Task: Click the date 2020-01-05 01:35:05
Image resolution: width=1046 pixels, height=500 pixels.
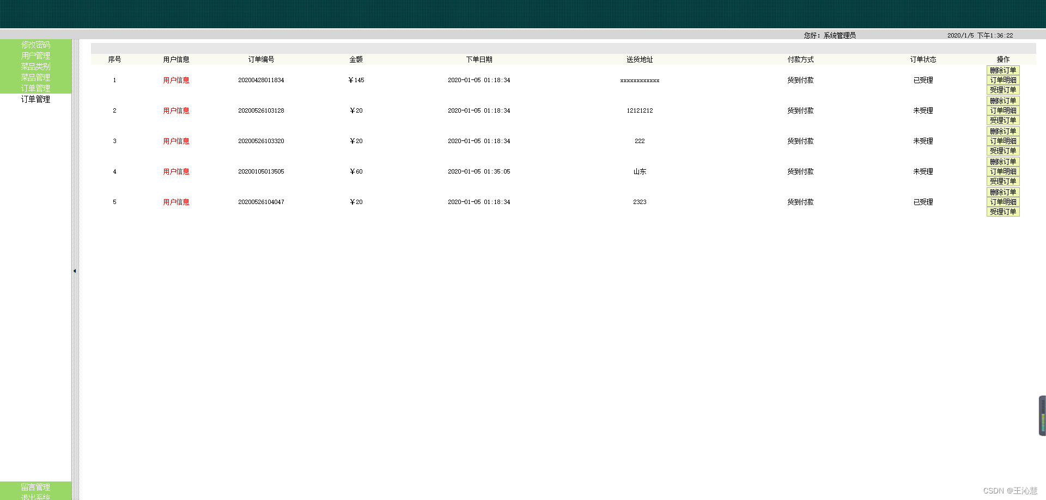Action: point(479,171)
